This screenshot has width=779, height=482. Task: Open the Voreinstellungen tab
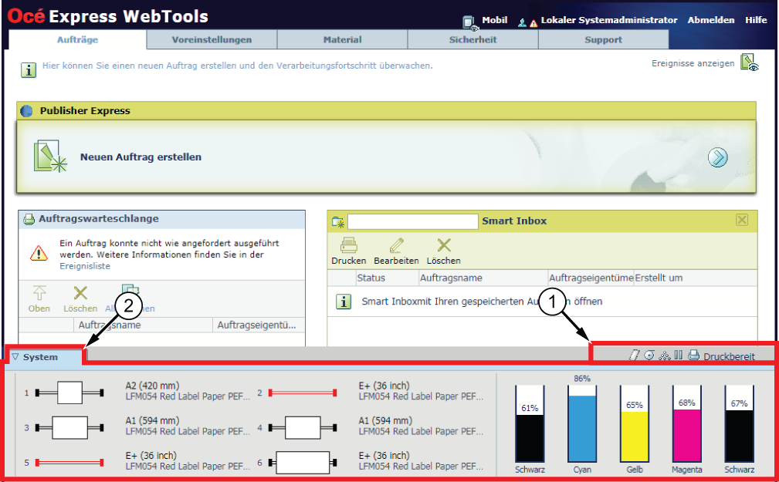[x=212, y=39]
